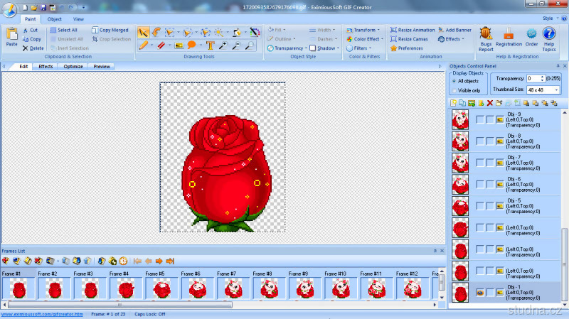Select the Text tool
The image size is (569, 319).
(x=211, y=45)
